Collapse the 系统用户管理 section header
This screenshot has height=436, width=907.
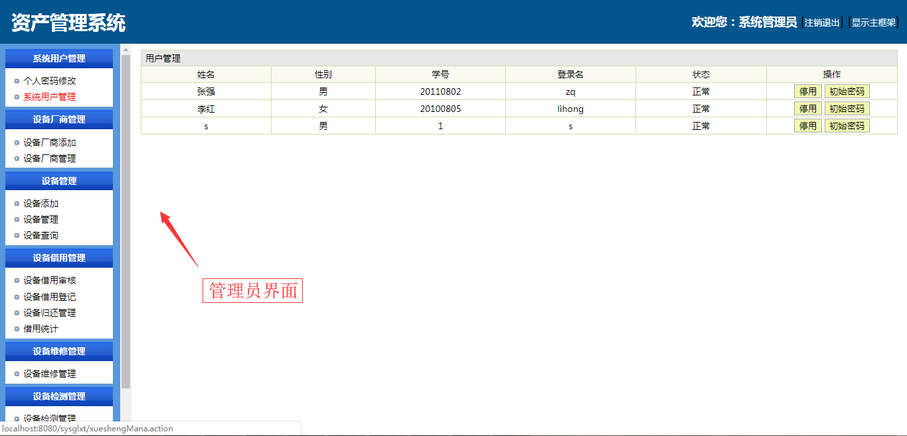pyautogui.click(x=59, y=58)
